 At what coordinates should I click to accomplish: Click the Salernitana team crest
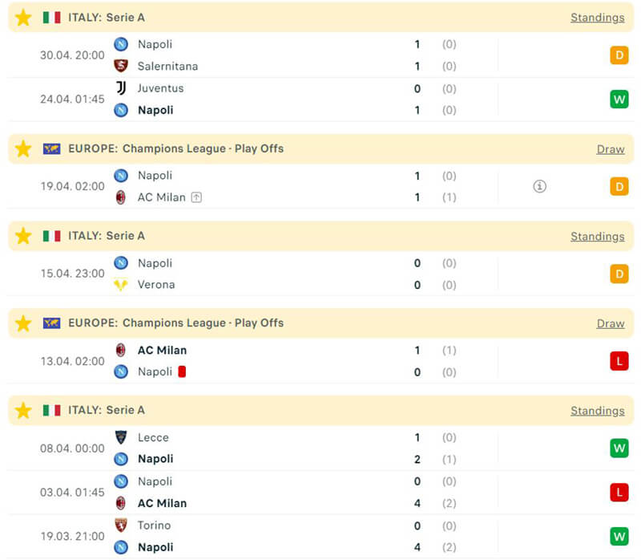[121, 66]
